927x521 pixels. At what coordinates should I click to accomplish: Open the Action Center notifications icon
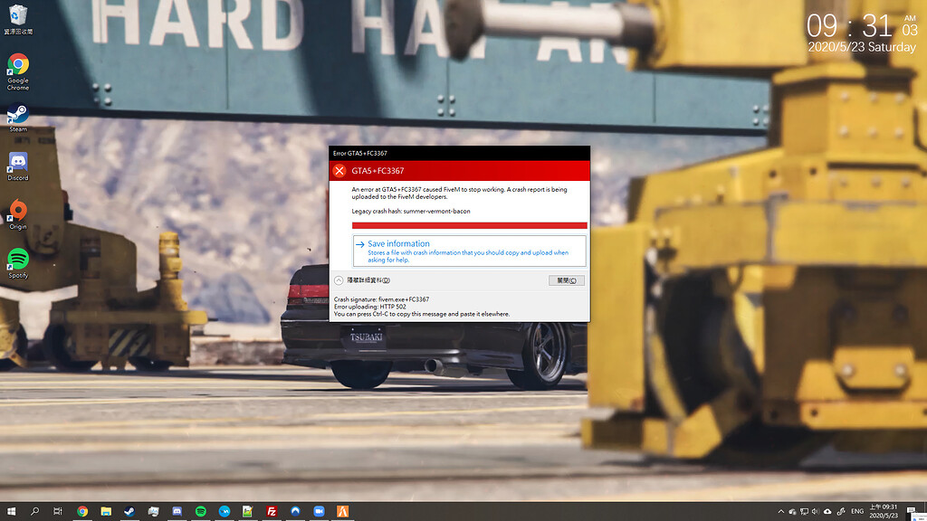point(911,512)
